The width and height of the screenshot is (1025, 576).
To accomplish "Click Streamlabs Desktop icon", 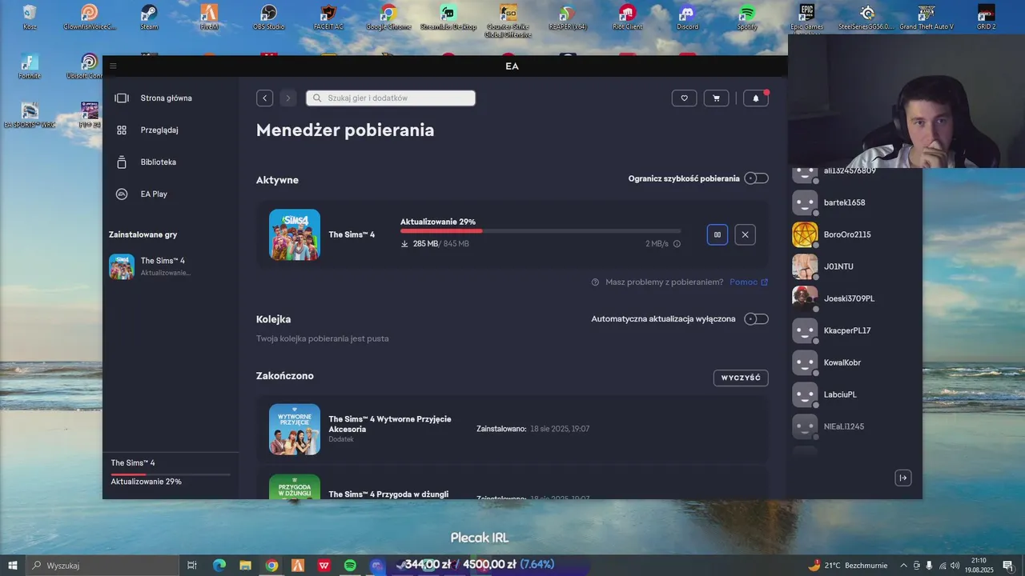I will [x=448, y=17].
